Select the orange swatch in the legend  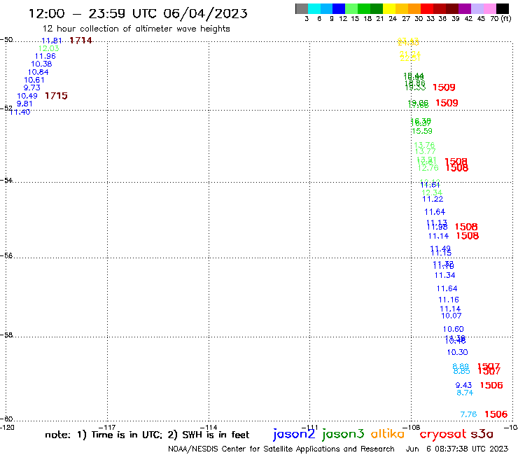click(414, 8)
